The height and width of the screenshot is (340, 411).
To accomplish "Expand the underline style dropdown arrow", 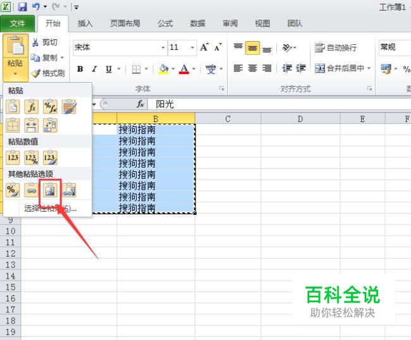I will (119, 69).
